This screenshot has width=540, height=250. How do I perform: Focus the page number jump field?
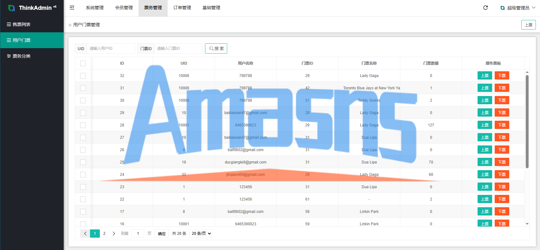coord(138,234)
